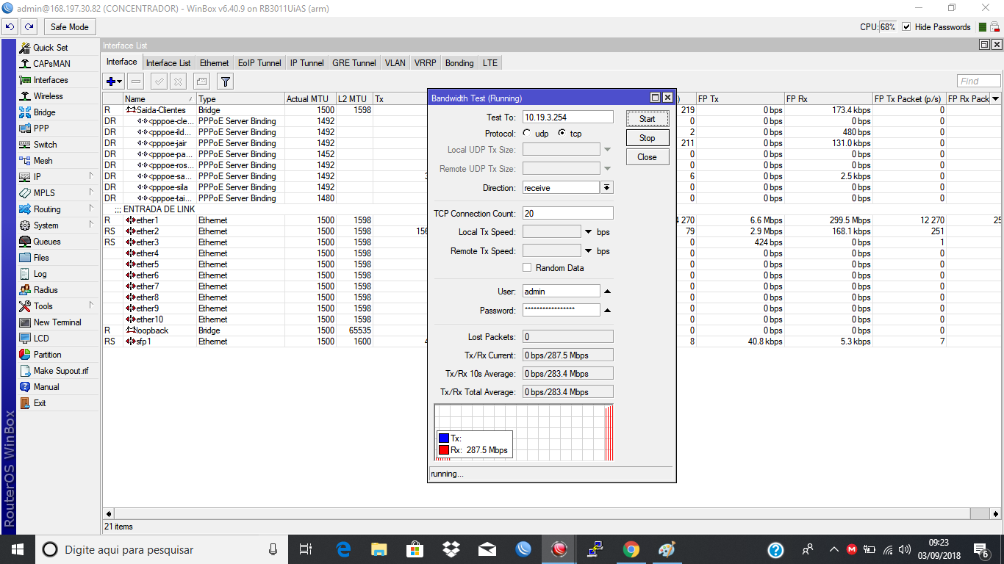Click Close button in Bandwidth Test

(x=647, y=156)
